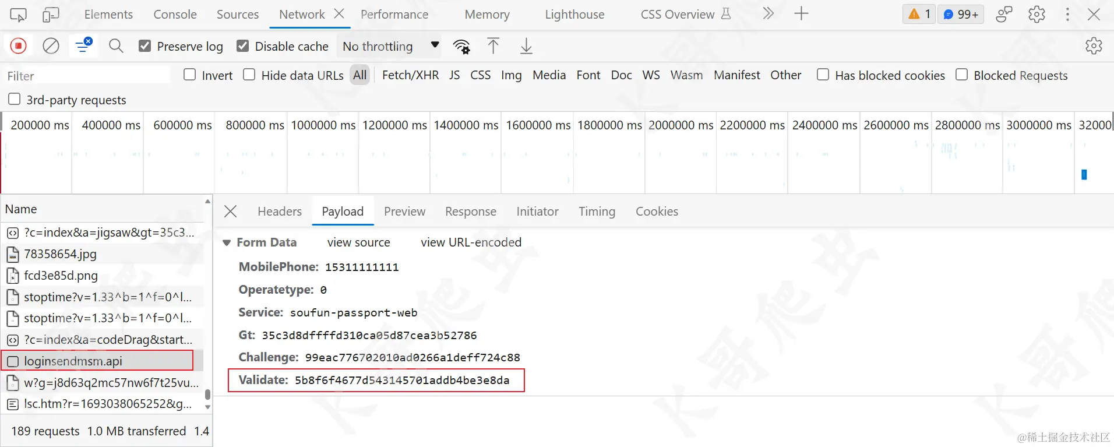
Task: Click the jigsaw request script icon
Action: (13, 233)
